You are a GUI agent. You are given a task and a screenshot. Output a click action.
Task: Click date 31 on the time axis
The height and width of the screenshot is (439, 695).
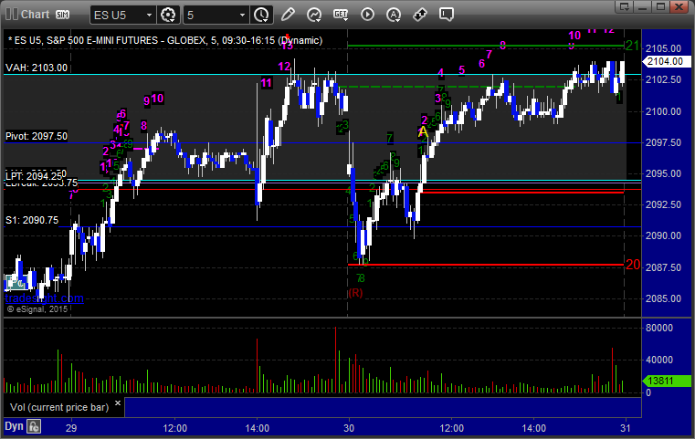pos(626,428)
